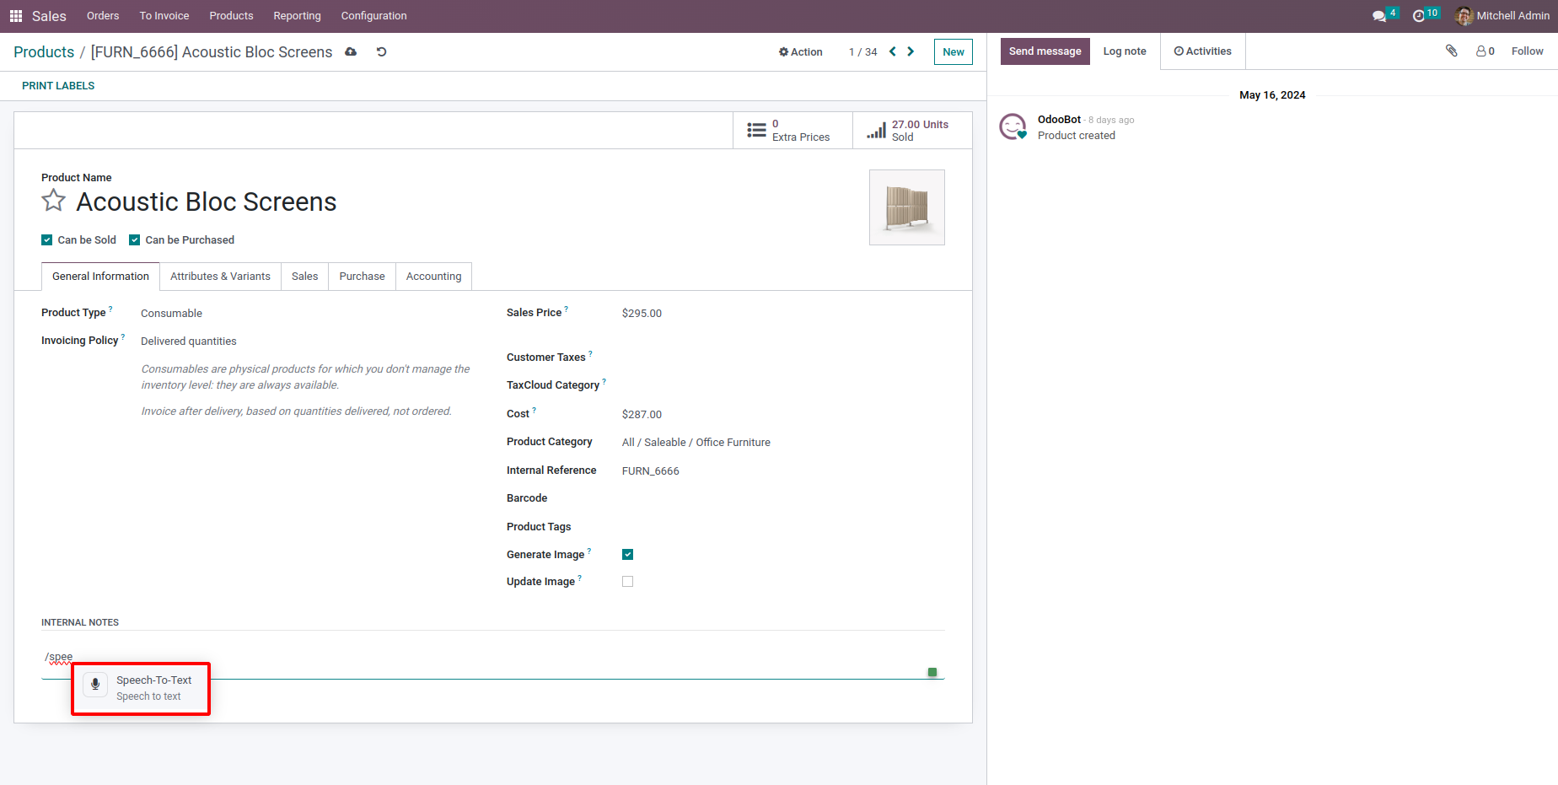Open the conversations message icon
Screen dimensions: 1558x785
click(1379, 16)
